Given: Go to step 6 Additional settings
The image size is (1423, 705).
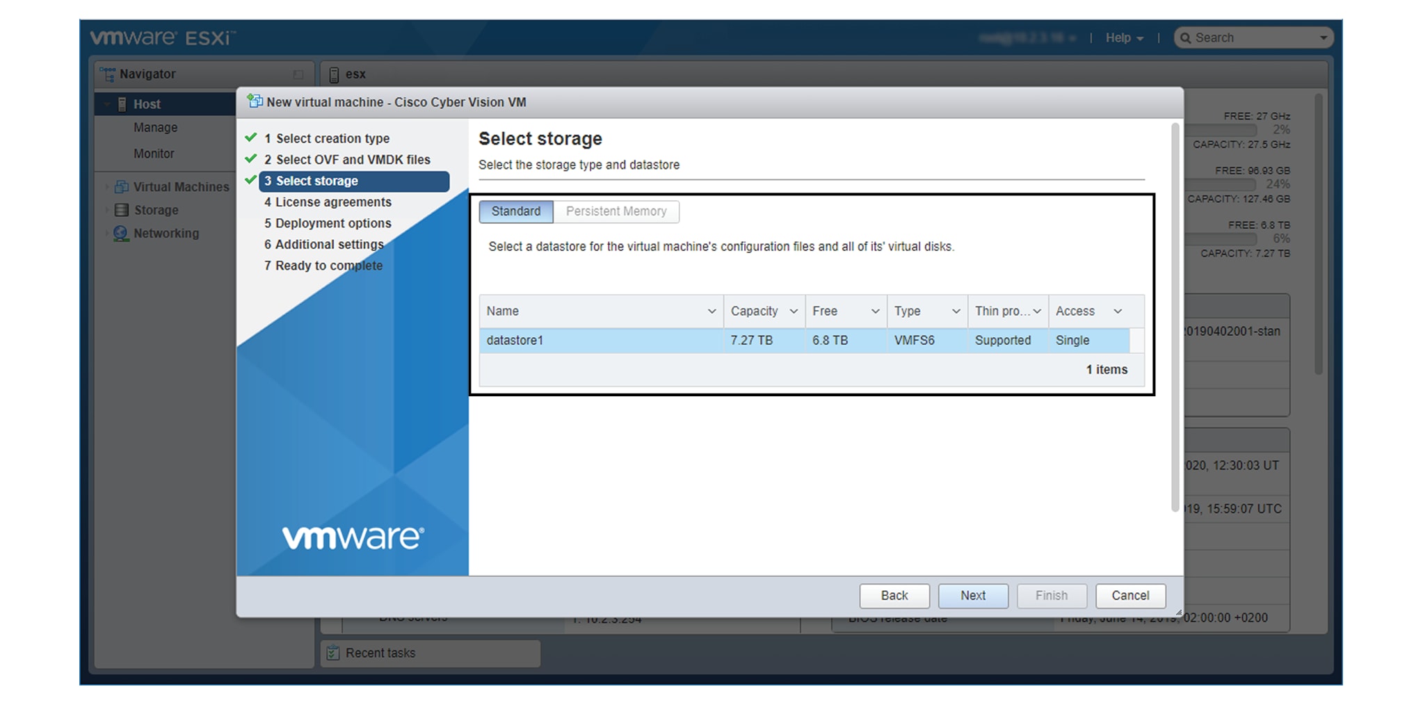Looking at the screenshot, I should point(323,244).
